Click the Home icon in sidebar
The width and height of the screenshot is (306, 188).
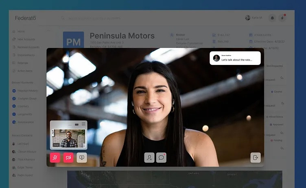pyautogui.click(x=14, y=31)
